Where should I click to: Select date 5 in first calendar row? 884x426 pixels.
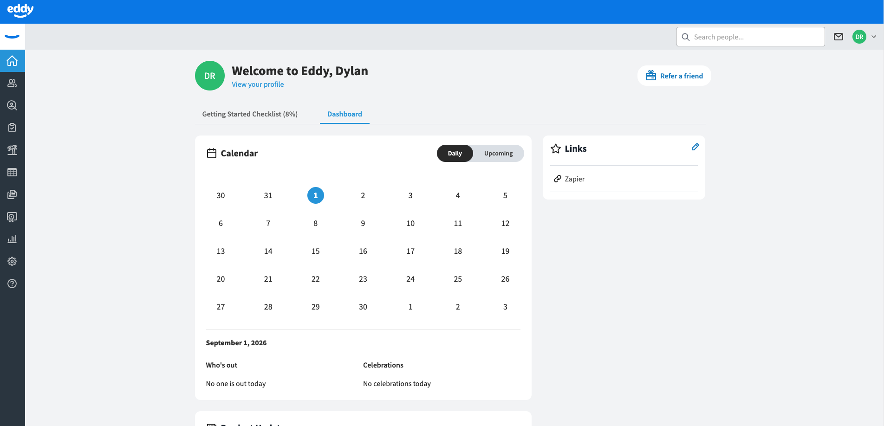(x=505, y=195)
